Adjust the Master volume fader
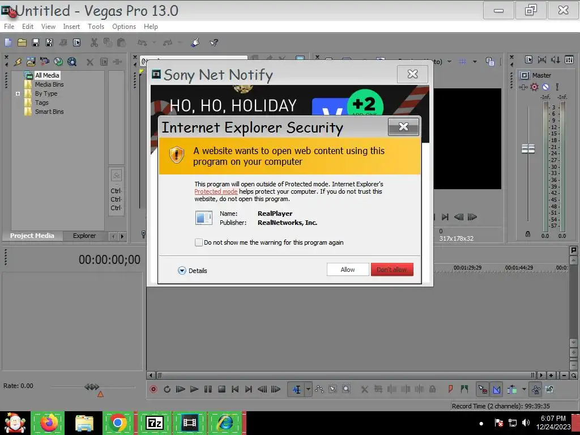The width and height of the screenshot is (580, 435). coord(528,149)
